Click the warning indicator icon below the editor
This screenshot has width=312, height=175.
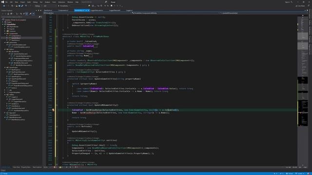pyautogui.click(x=60, y=167)
